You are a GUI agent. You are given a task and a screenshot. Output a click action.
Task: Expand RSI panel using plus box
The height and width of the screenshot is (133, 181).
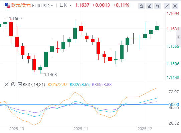[20, 84]
